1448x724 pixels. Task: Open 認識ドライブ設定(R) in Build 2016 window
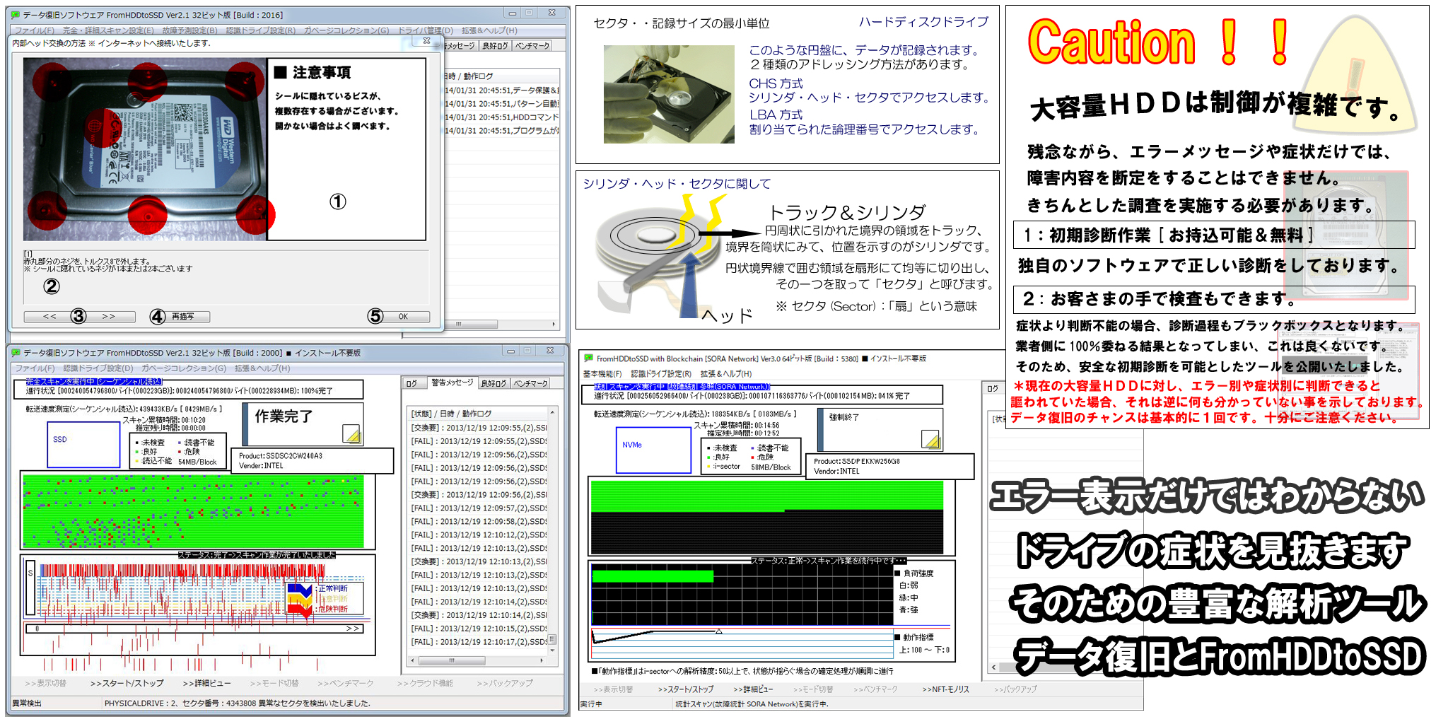pos(261,30)
